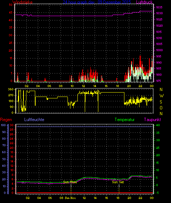Click the Sun Rise label on bottom axis
This screenshot has height=203, width=171.
[70, 198]
